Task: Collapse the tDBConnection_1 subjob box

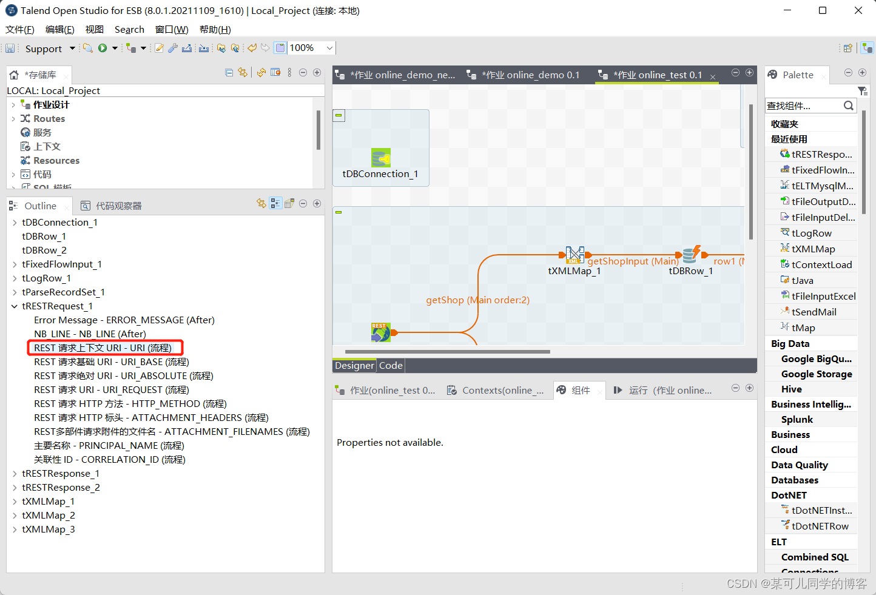Action: click(x=339, y=115)
